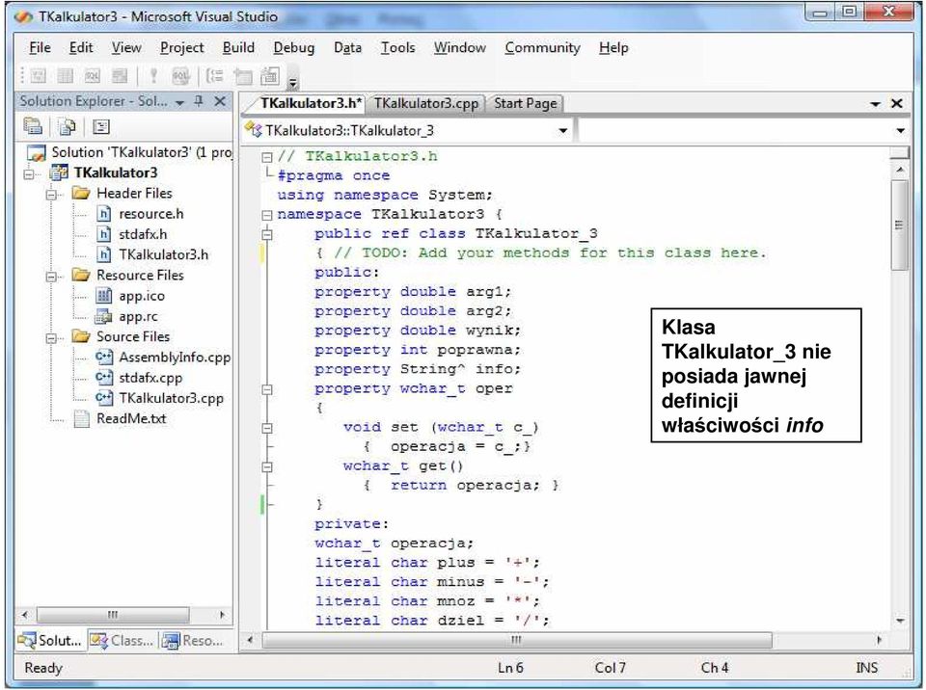Collapse the 'wchar_t get()' outline block
The height and width of the screenshot is (690, 926).
(x=267, y=466)
